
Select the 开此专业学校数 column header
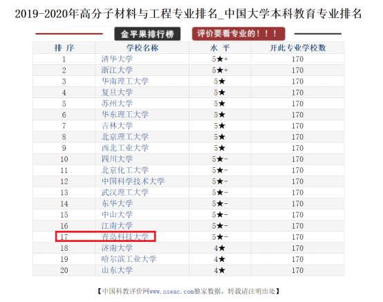pos(297,48)
